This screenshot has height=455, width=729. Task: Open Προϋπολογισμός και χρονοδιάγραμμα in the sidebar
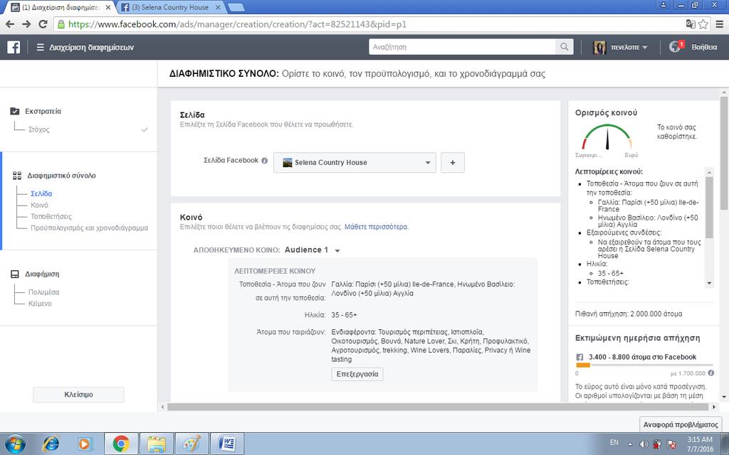(x=89, y=228)
